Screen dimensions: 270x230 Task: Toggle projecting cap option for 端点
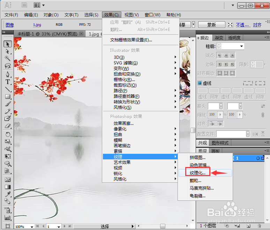232,55
